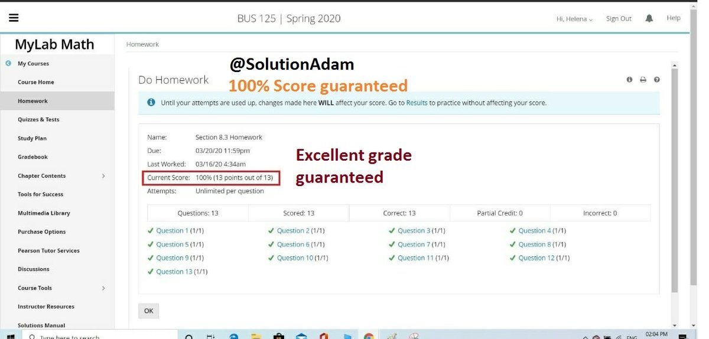Click the BUS 125 | Spring 2020 course title
The height and width of the screenshot is (339, 709).
(x=289, y=18)
